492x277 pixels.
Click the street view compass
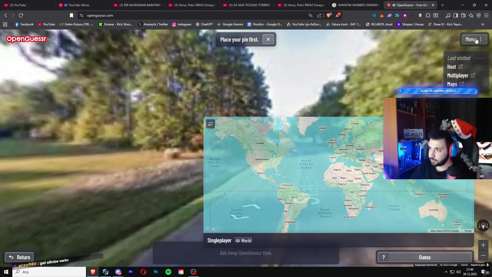click(x=483, y=225)
